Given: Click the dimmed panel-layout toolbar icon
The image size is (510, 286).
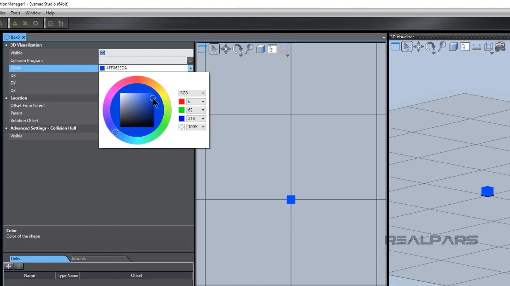Looking at the screenshot, I should click(x=50, y=23).
